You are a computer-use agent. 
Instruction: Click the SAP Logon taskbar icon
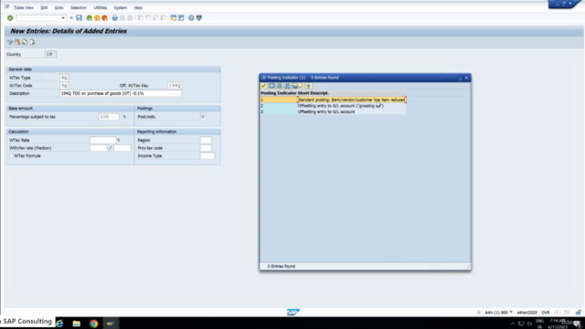[111, 324]
